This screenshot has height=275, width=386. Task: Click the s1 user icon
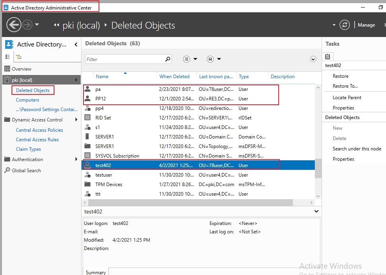click(x=87, y=127)
